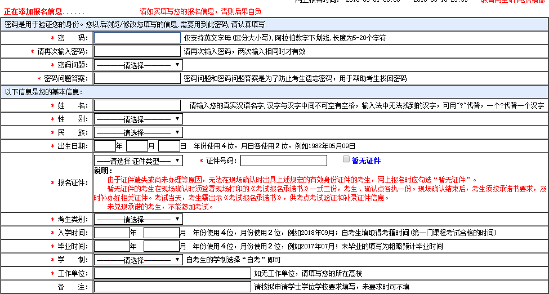Open the 密码问题 dropdown
This screenshot has height=294, width=549.
pos(139,65)
